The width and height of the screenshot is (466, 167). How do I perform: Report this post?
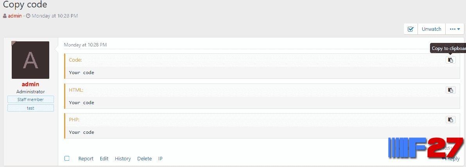point(86,158)
